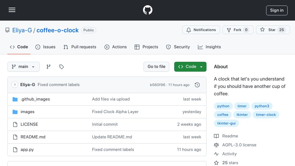Open app.py row 'Fixed comment labels' commit

113,150
